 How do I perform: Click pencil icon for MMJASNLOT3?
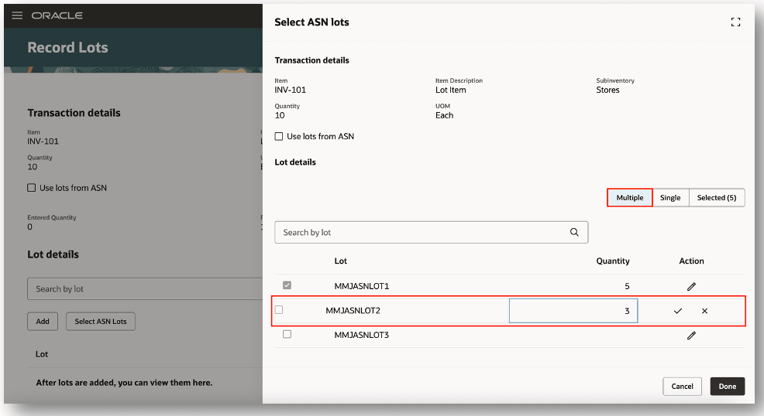click(691, 336)
